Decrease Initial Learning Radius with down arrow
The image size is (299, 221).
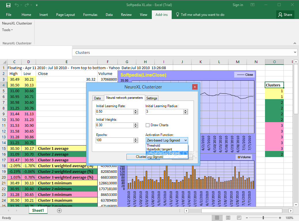point(185,113)
